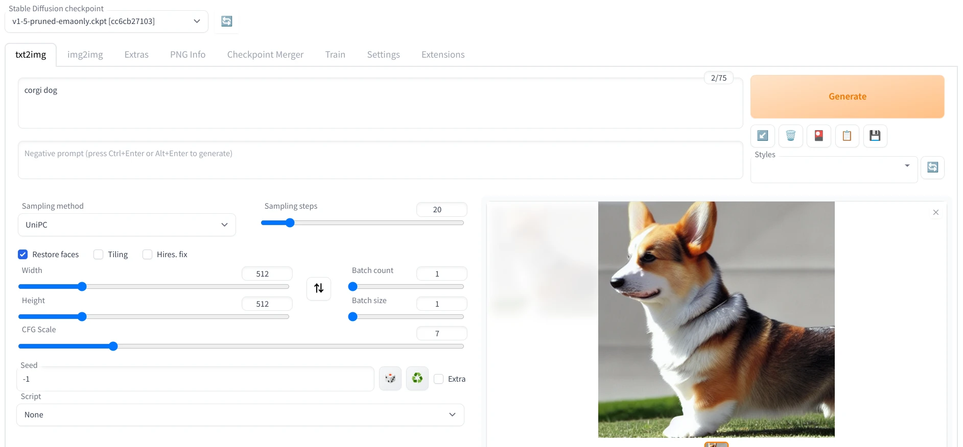Viewport: 963px width, 447px height.
Task: Swap width and height values
Action: pos(319,288)
